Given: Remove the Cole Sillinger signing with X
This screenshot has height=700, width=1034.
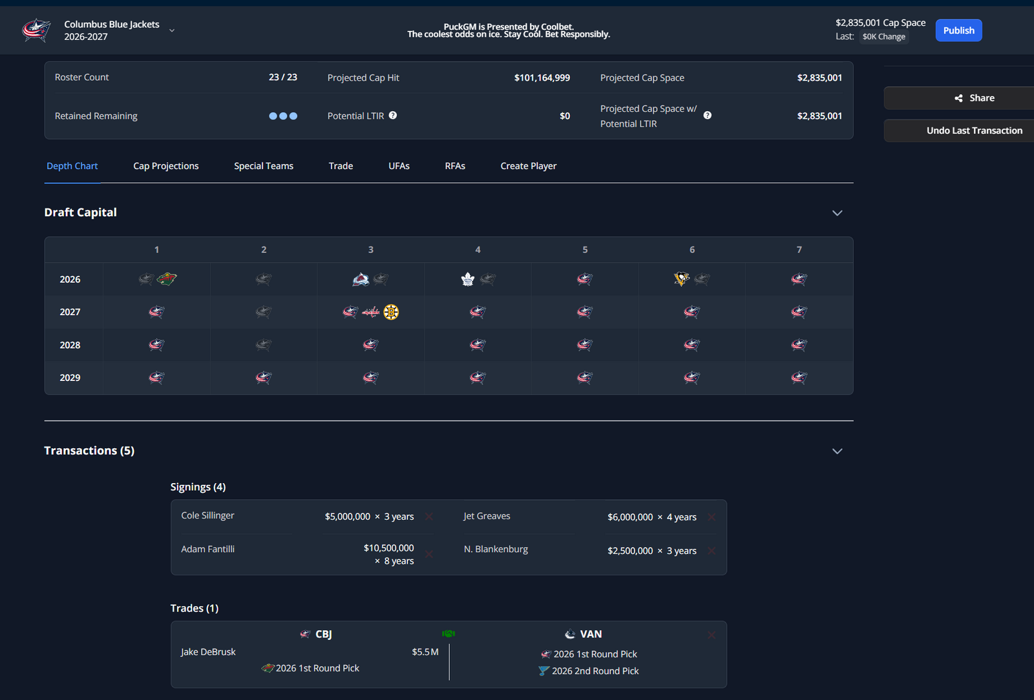Looking at the screenshot, I should (429, 517).
